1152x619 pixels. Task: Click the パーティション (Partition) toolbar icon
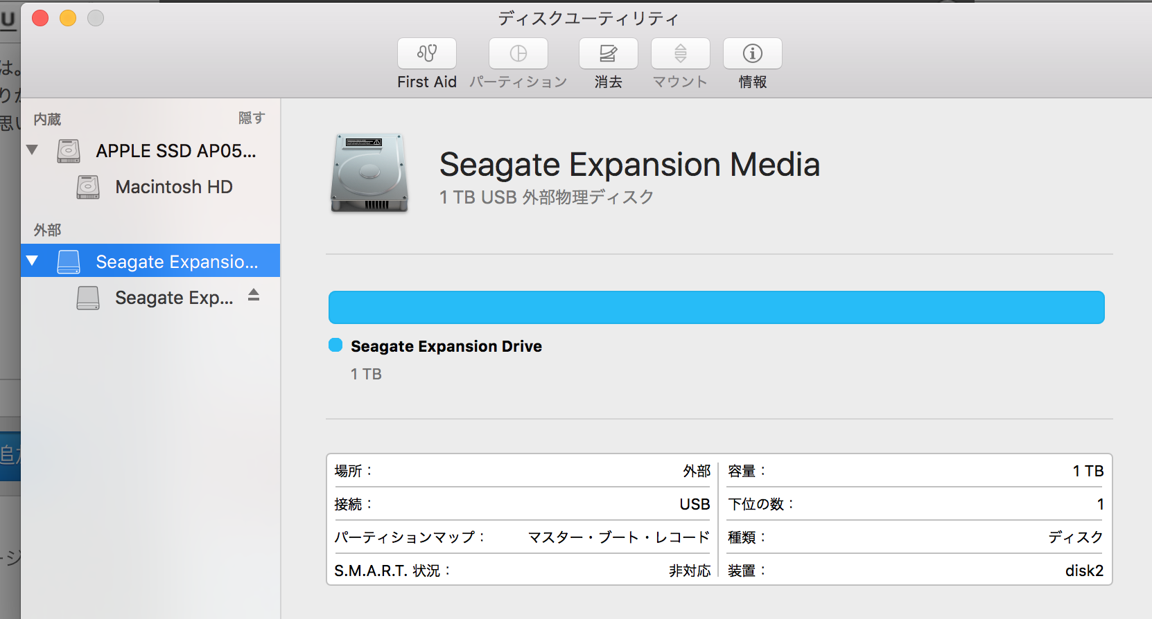pyautogui.click(x=518, y=53)
